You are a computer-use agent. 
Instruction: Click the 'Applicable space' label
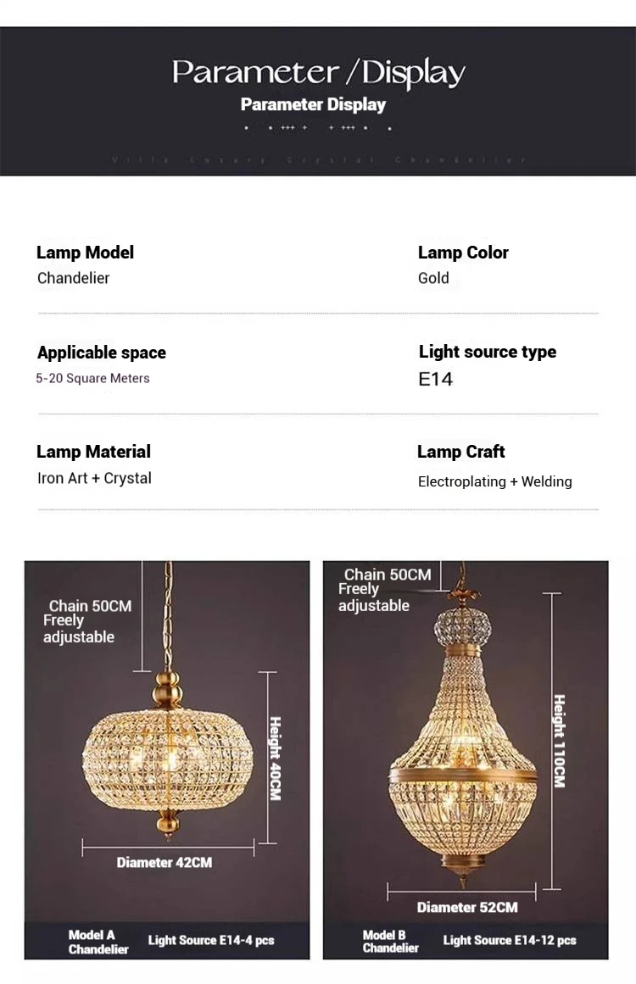pyautogui.click(x=102, y=353)
